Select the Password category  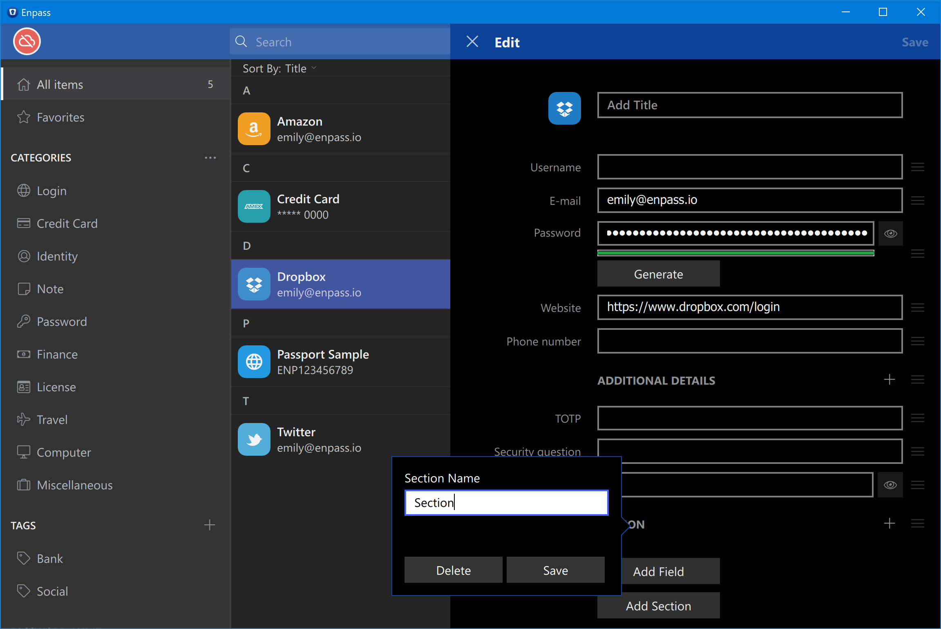click(116, 322)
